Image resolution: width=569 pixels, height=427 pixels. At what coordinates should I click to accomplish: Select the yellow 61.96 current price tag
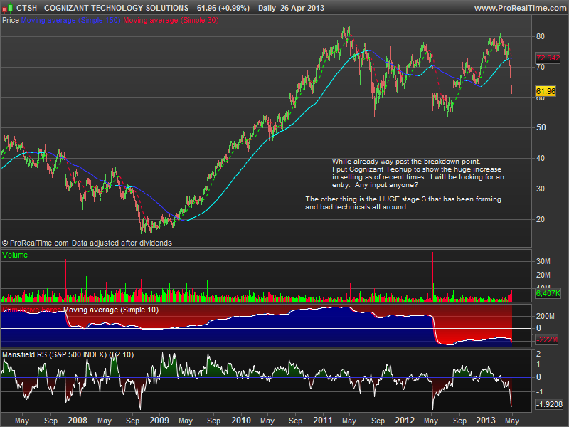[544, 91]
